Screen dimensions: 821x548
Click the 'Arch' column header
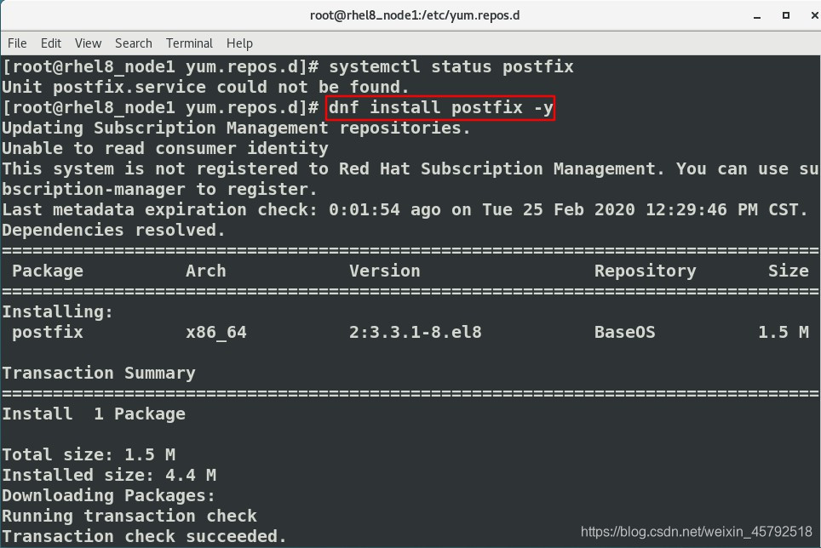point(206,271)
